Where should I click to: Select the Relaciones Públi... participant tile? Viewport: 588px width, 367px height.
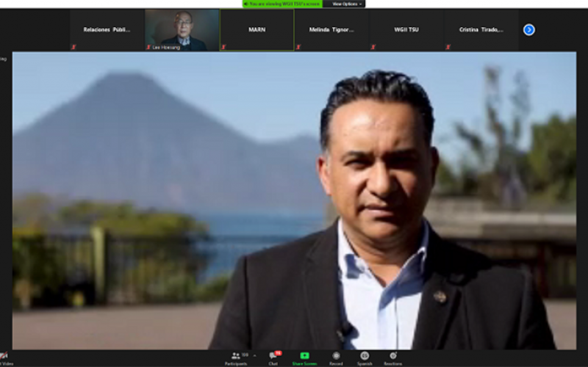107,30
